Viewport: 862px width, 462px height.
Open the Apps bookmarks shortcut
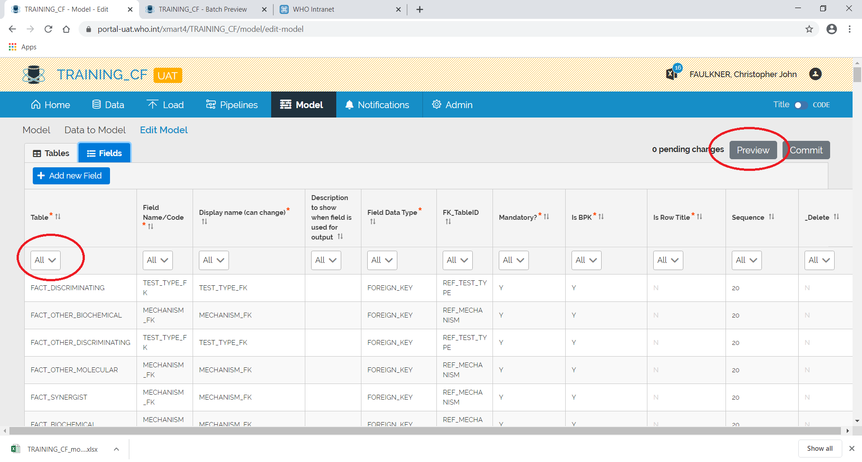pyautogui.click(x=22, y=47)
